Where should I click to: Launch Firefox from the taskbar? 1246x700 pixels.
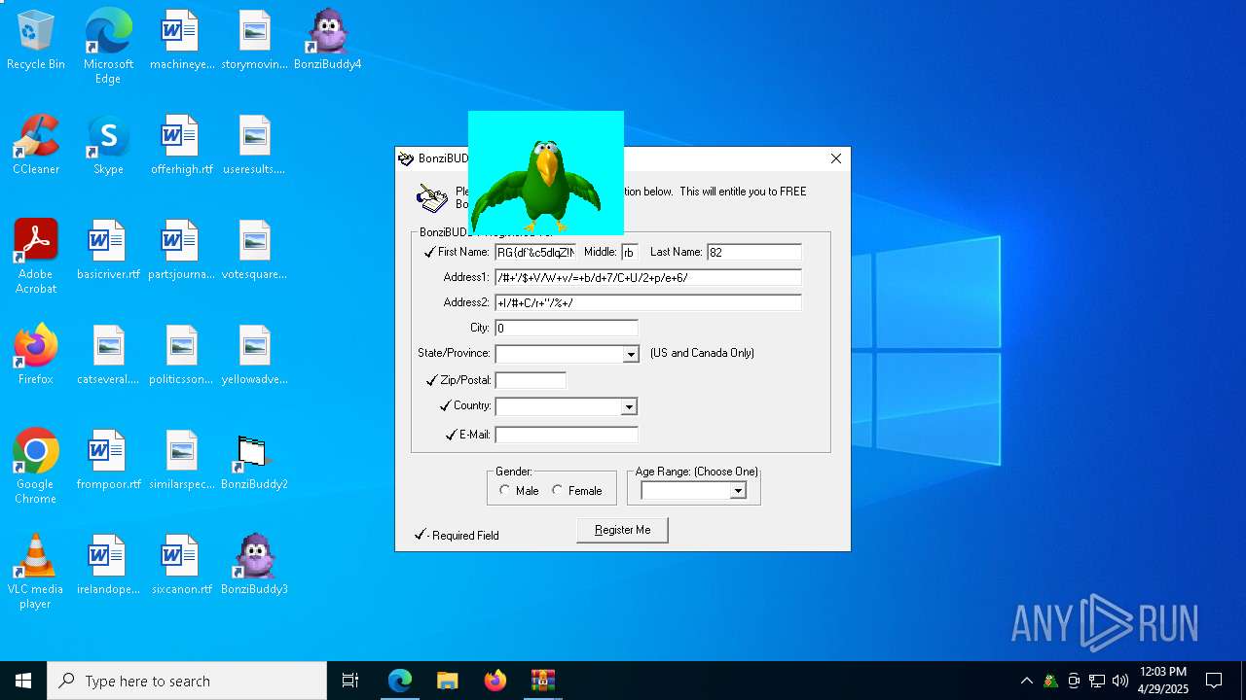[495, 681]
